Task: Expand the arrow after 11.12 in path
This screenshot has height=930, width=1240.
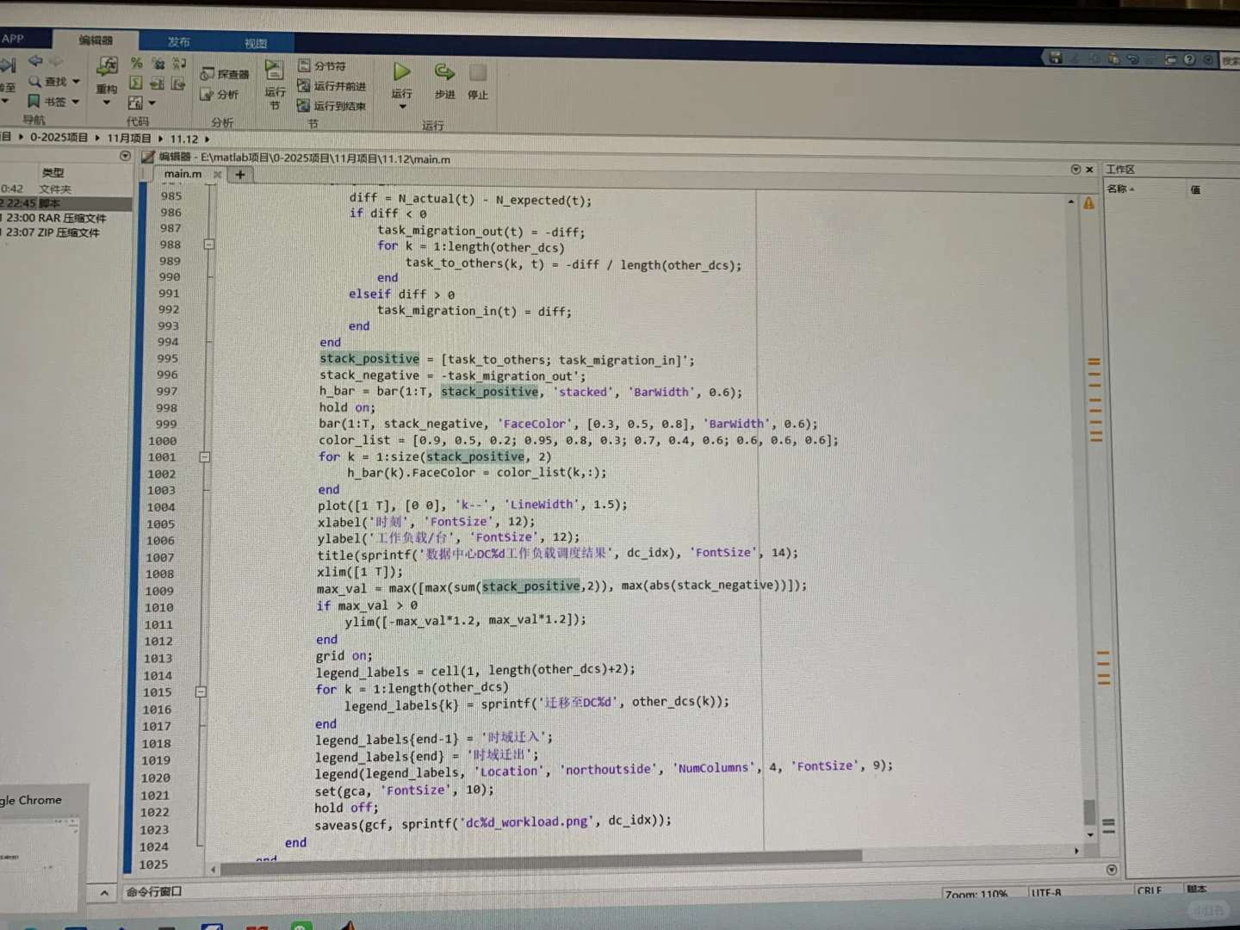Action: [x=208, y=139]
